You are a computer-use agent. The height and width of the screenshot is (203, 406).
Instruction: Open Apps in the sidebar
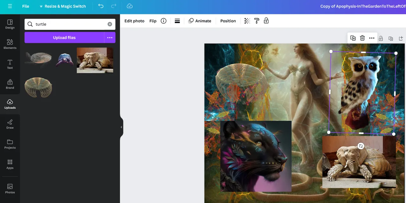[10, 164]
